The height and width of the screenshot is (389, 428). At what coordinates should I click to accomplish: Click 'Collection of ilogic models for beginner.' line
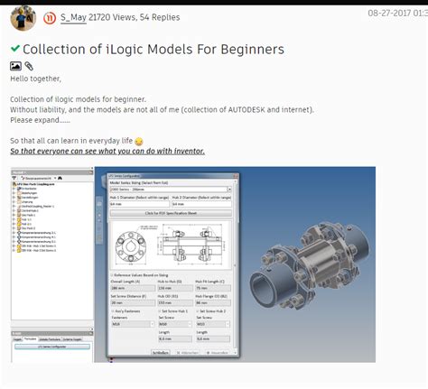coord(78,99)
